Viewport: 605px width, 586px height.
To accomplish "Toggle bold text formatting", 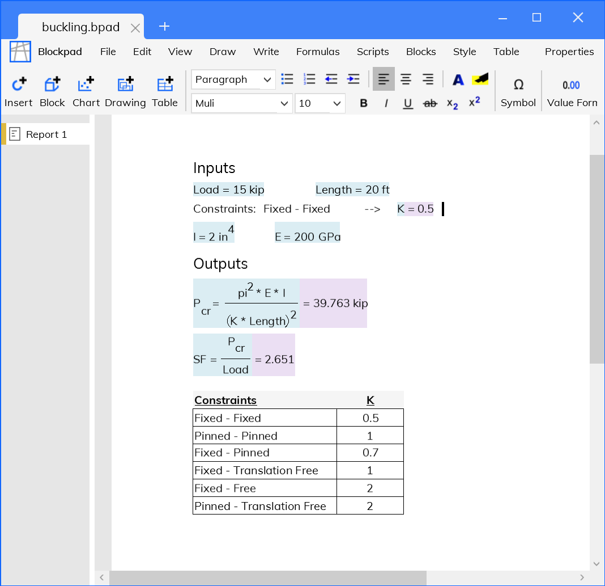I will (x=364, y=103).
